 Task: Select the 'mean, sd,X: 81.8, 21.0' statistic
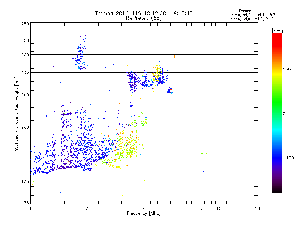coord(252,19)
